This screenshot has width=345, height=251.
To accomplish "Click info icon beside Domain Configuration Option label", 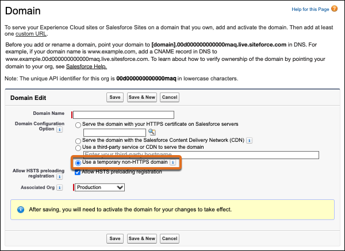I will pos(59,130).
